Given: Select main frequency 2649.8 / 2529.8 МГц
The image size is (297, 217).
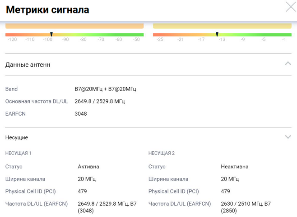Looking at the screenshot, I should pyautogui.click(x=100, y=101).
